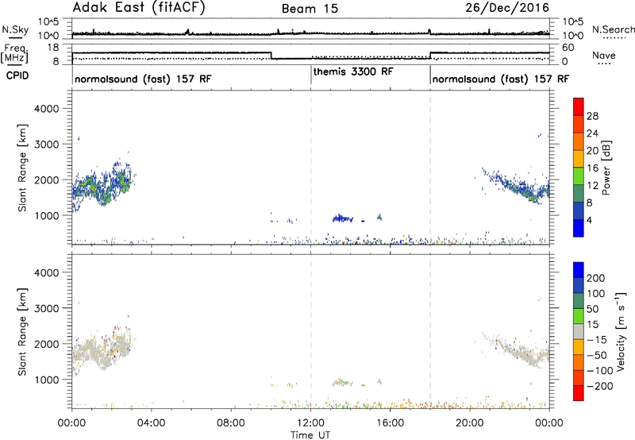The image size is (635, 440).
Task: Click the "Beam 15" heading
Action: point(310,9)
